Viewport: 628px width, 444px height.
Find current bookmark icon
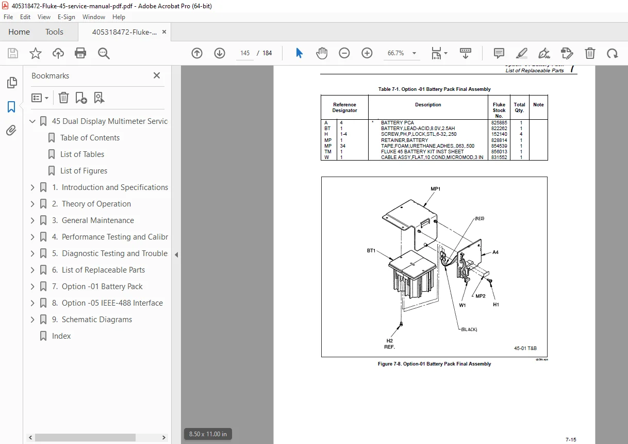[x=99, y=98]
